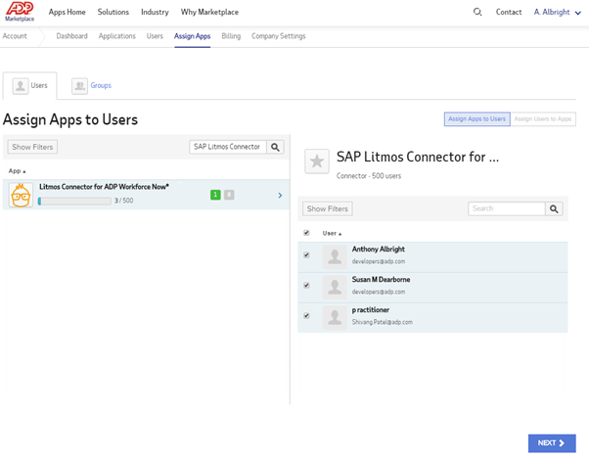This screenshot has width=589, height=457.
Task: Sort by the User column header
Action: pyautogui.click(x=332, y=233)
